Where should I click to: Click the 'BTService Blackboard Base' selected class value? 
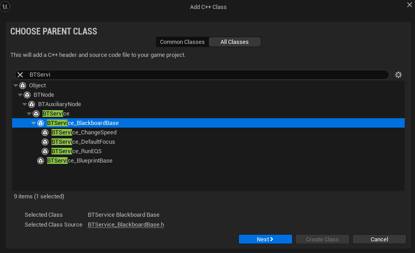click(x=124, y=215)
